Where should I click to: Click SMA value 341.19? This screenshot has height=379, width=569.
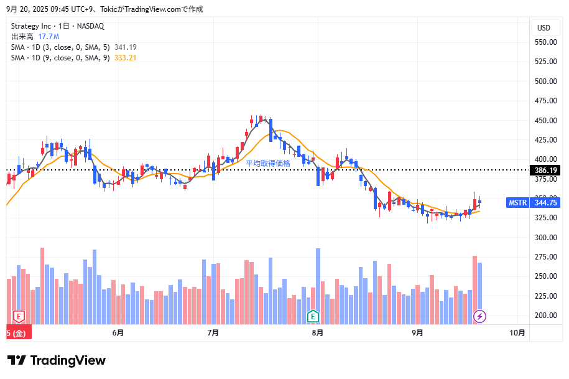point(125,47)
